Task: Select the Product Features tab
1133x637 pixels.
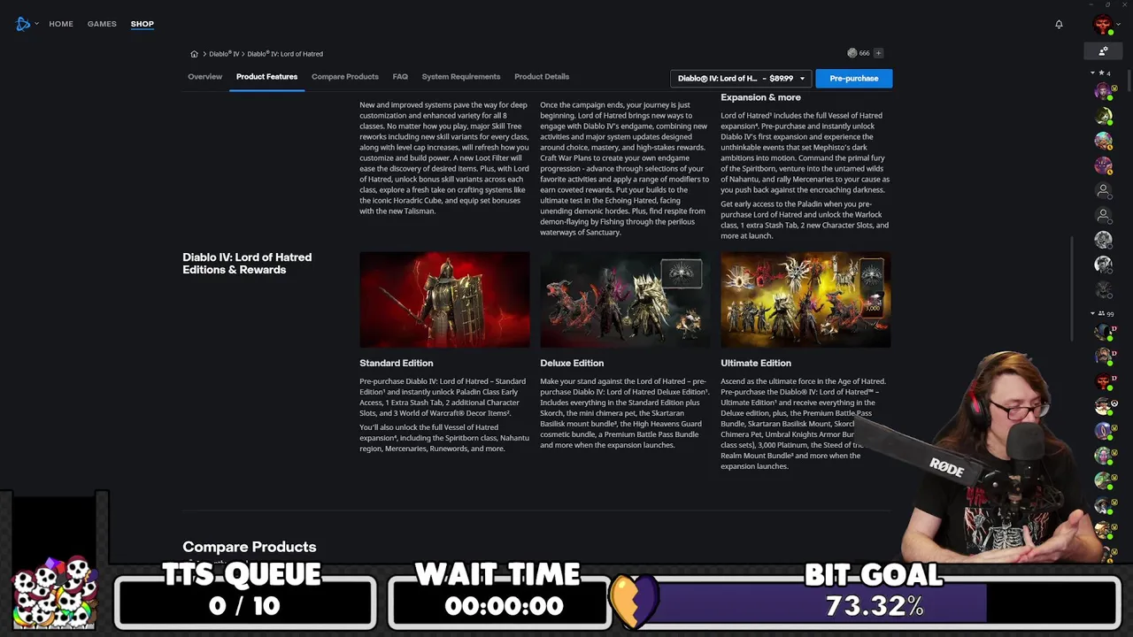Action: tap(266, 77)
